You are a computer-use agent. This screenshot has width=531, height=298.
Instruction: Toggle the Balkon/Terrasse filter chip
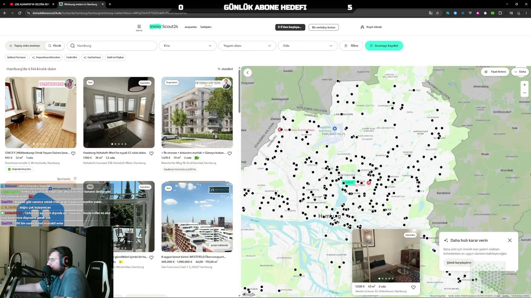(x=17, y=57)
